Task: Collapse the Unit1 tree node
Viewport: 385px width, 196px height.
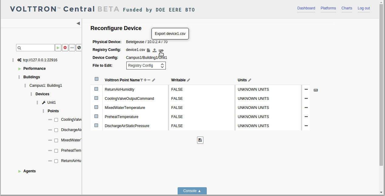Action: coord(37,103)
